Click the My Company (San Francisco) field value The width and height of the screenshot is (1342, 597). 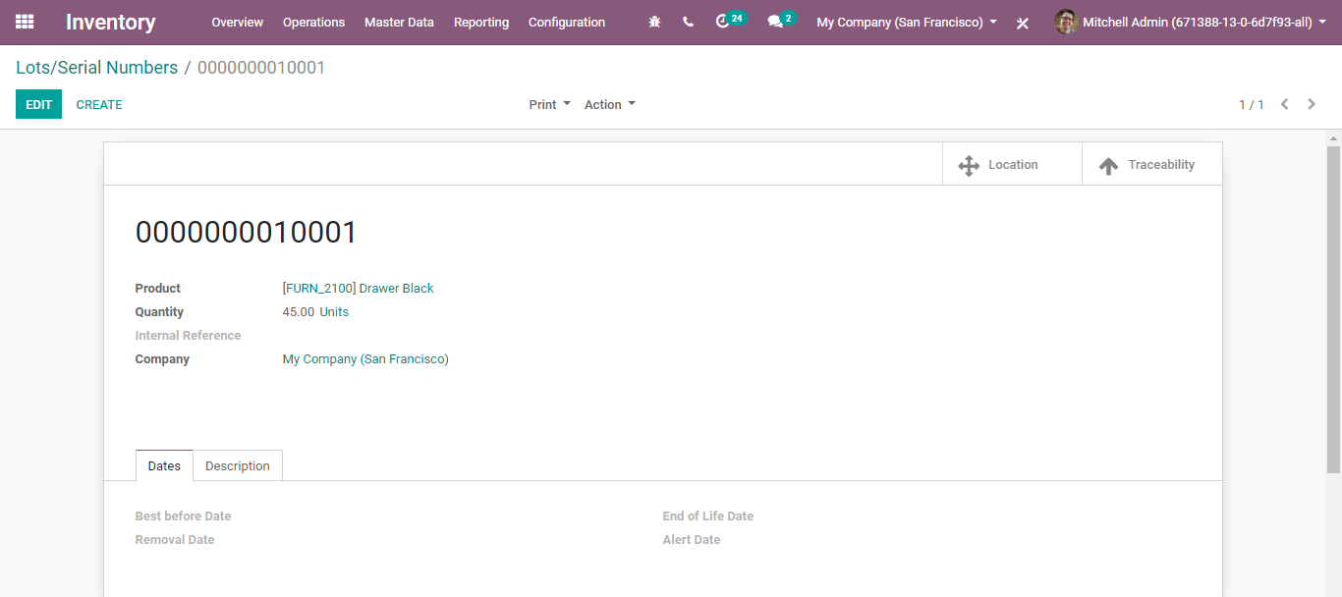click(365, 359)
